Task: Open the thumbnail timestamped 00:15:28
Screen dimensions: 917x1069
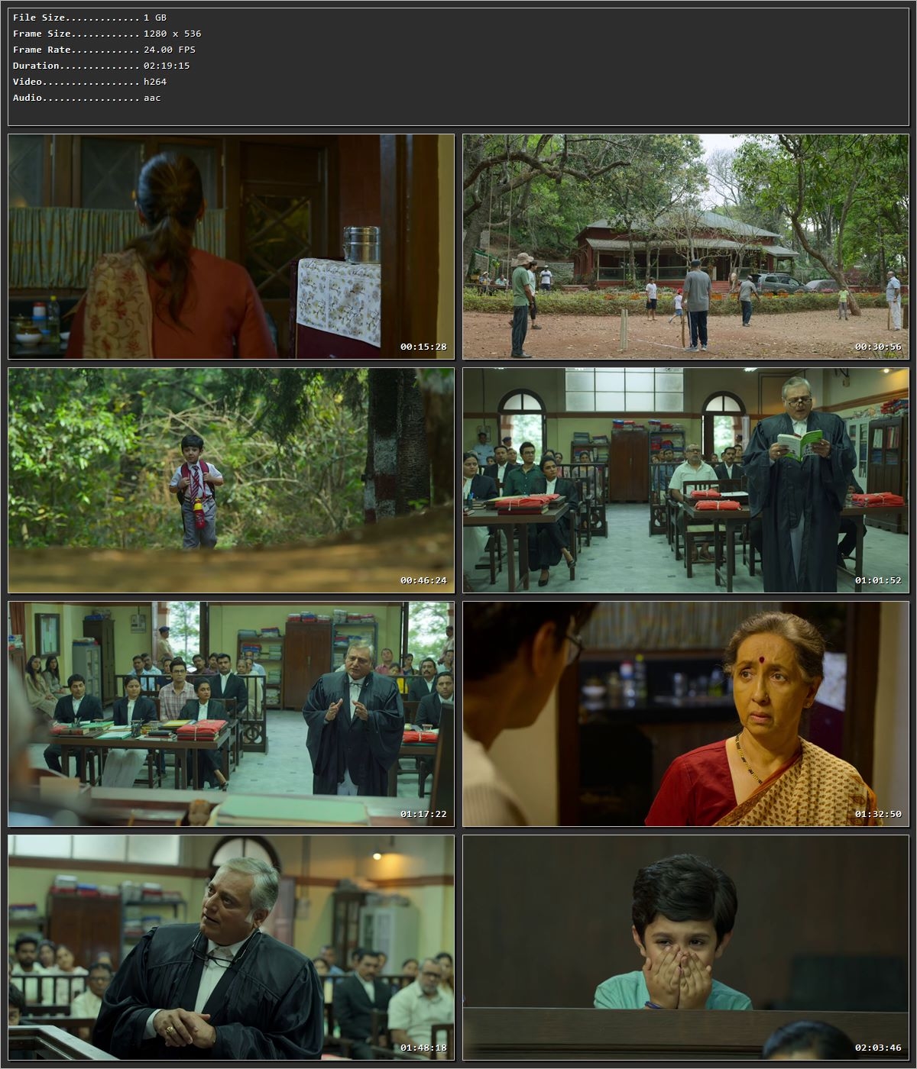Action: [x=229, y=244]
